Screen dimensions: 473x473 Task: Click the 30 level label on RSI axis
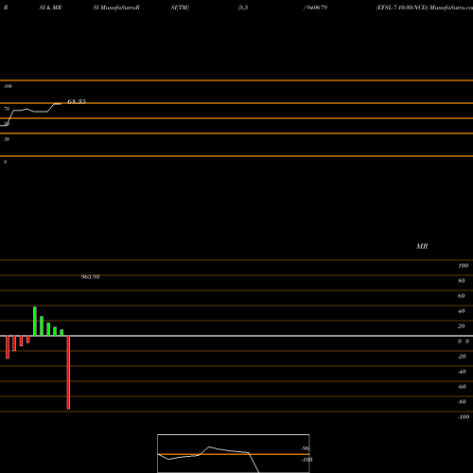tap(7, 139)
